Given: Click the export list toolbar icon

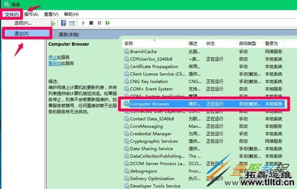Looking at the screenshot, I should [x=53, y=23].
